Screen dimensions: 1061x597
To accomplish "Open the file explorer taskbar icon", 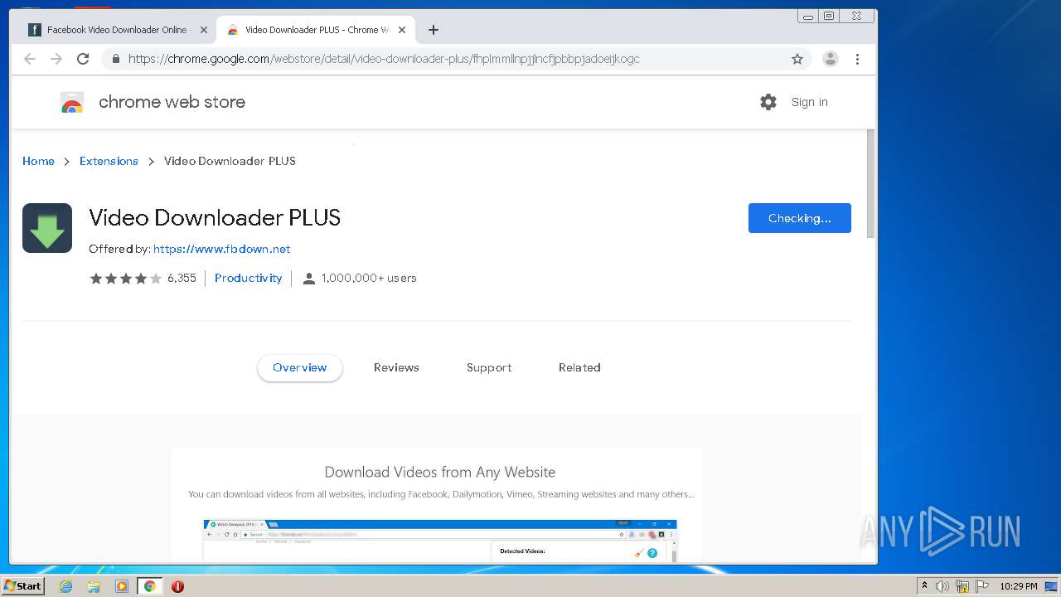I will [94, 586].
